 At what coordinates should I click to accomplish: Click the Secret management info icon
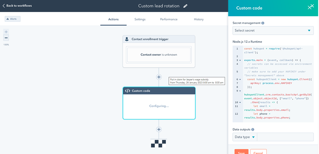[263, 23]
